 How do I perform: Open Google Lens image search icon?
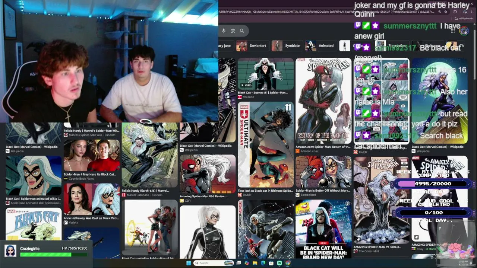pyautogui.click(x=233, y=31)
